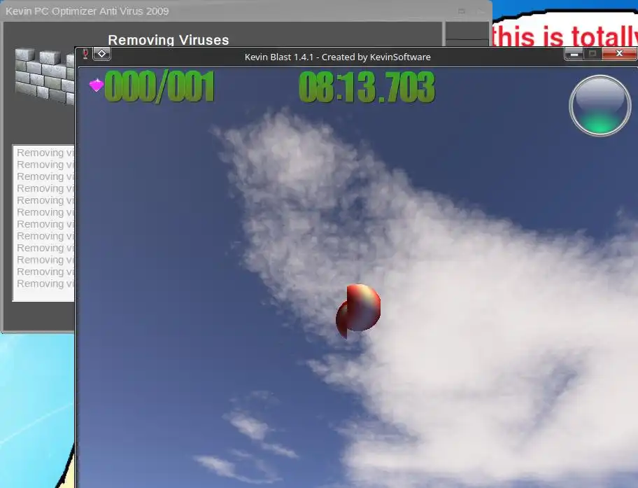The image size is (638, 488).
Task: Click the 000/001 gem counter
Action: click(x=159, y=86)
